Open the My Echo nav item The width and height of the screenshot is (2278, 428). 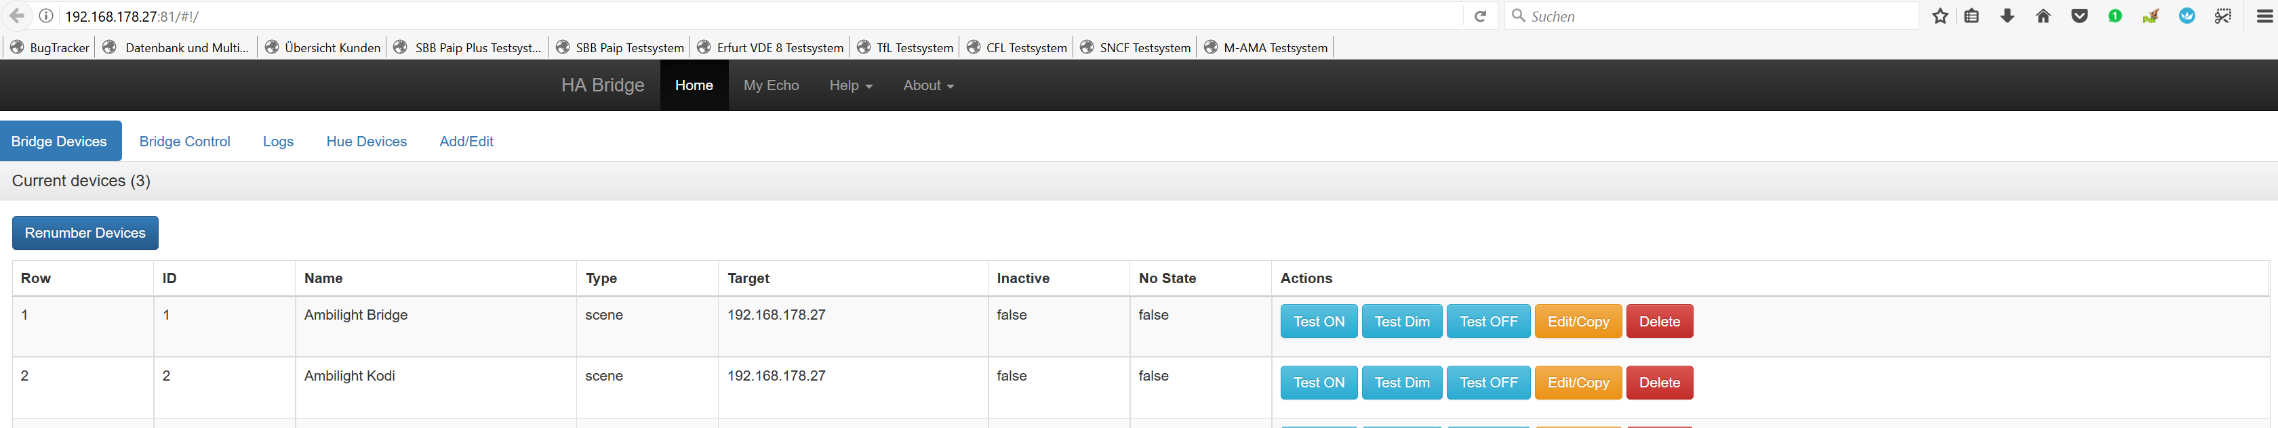770,85
